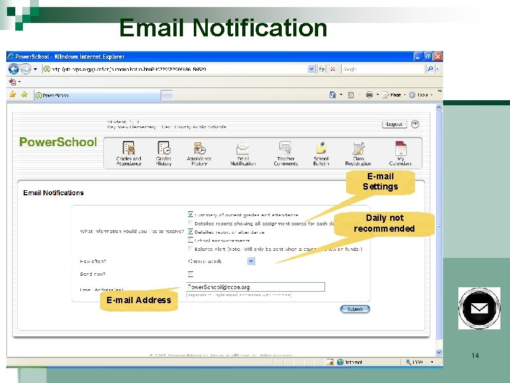The image size is (510, 383).
Task: Click the scrollbar down arrow
Action: coord(439,352)
